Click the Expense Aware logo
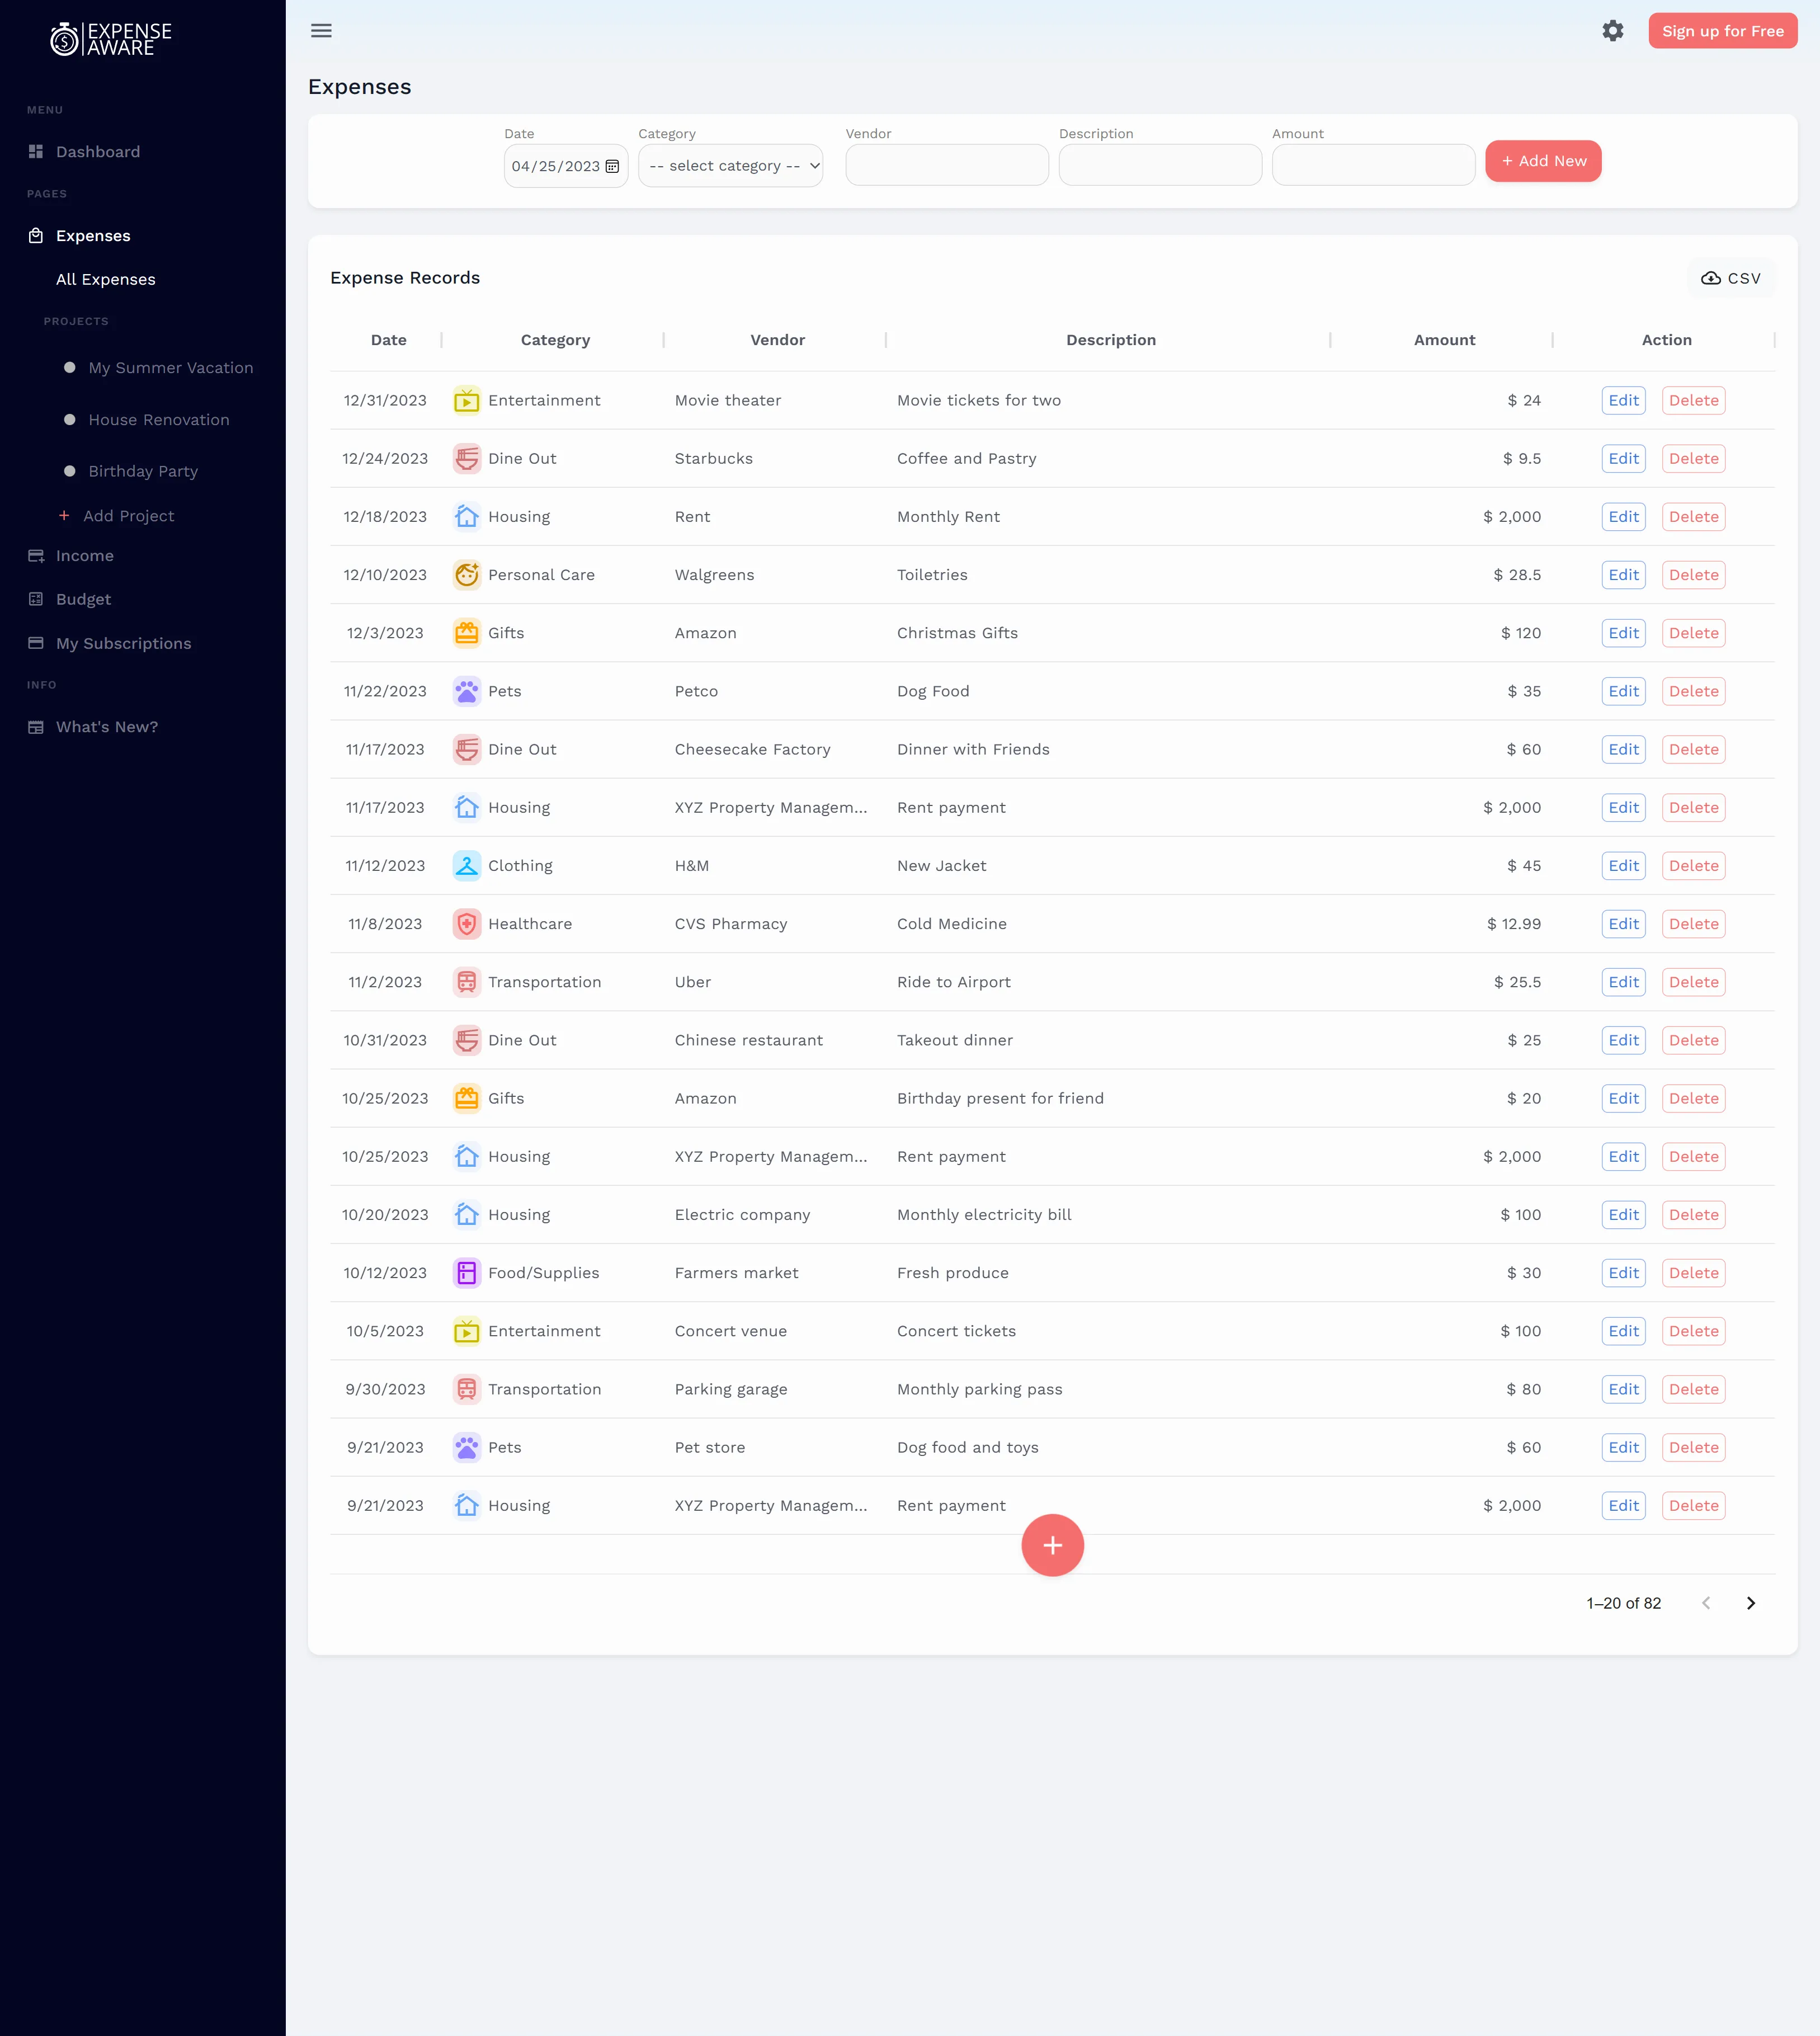Screen dimensions: 1820x2036 coord(111,39)
